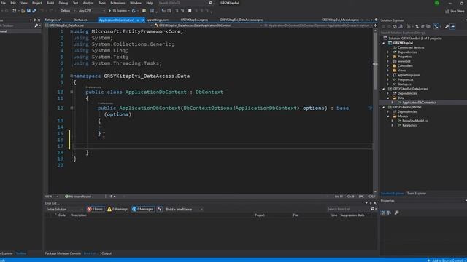Viewport: 467px width, 262px height.
Task: Click the Properties wrench icon in Solution Explorer
Action: click(x=447, y=26)
